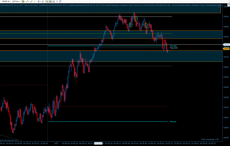
Task: Open the dropdown arrow at chart top-right corner
Action: click(x=229, y=5)
